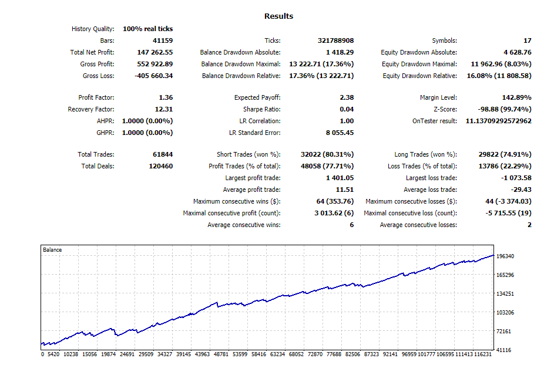Click Gross Loss value -405 660.34
Image resolution: width=544 pixels, height=372 pixels.
154,76
